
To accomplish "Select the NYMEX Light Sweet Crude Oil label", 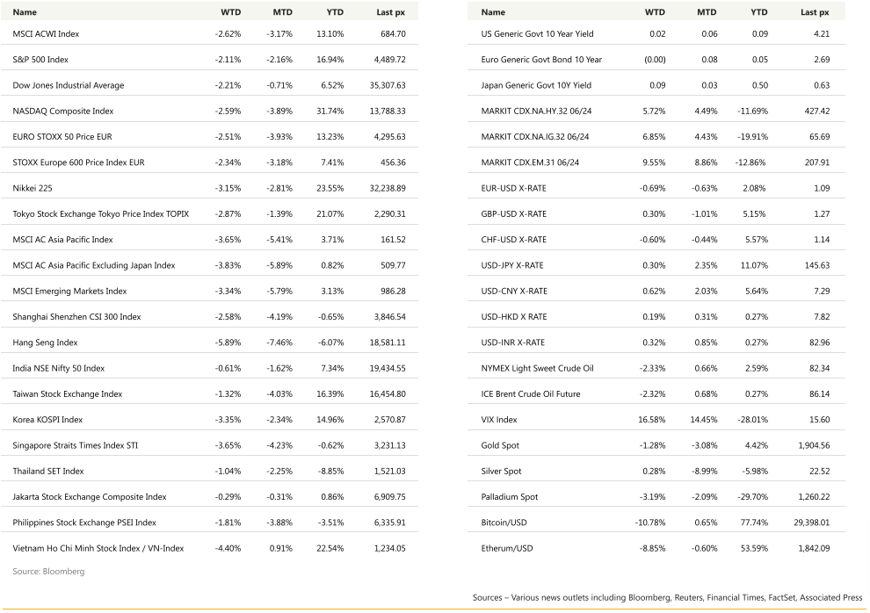I will (x=537, y=368).
